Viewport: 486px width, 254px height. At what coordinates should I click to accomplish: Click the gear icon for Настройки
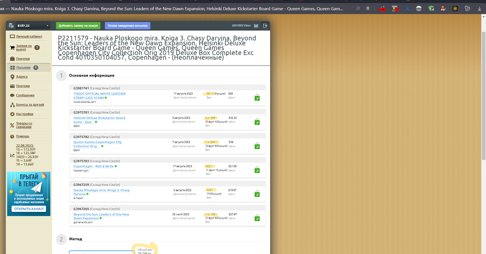tap(13, 114)
